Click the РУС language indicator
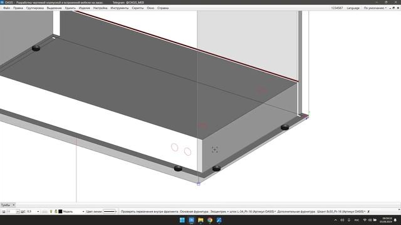Screen dimensions: 401x225 tap(357, 220)
